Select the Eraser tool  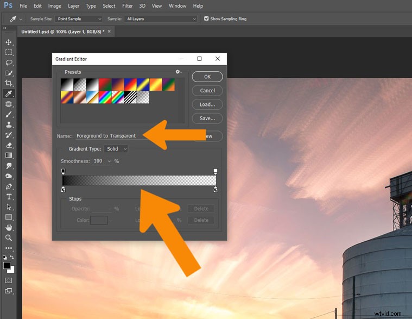click(8, 145)
